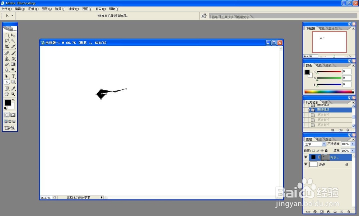Select the Zoom magnifier tool
Viewport: 359px width, 216px height.
point(13,94)
